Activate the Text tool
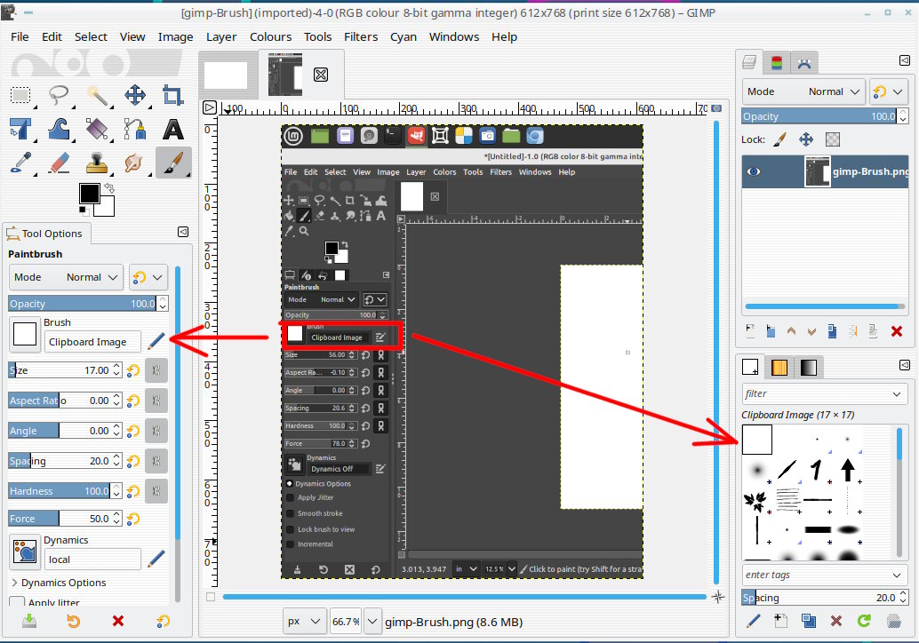 click(x=173, y=130)
